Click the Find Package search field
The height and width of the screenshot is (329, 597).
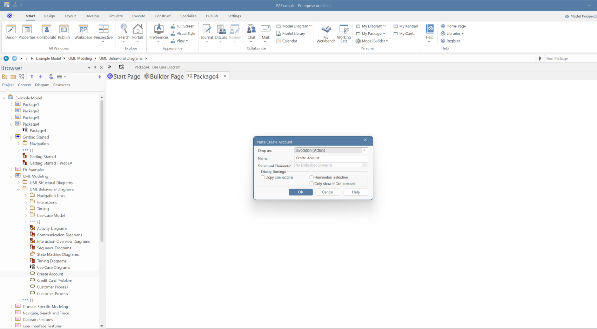571,58
